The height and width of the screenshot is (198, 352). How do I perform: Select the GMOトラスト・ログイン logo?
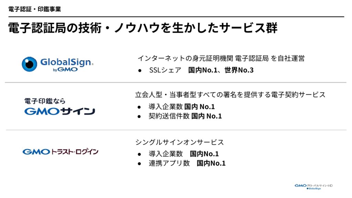click(x=60, y=152)
